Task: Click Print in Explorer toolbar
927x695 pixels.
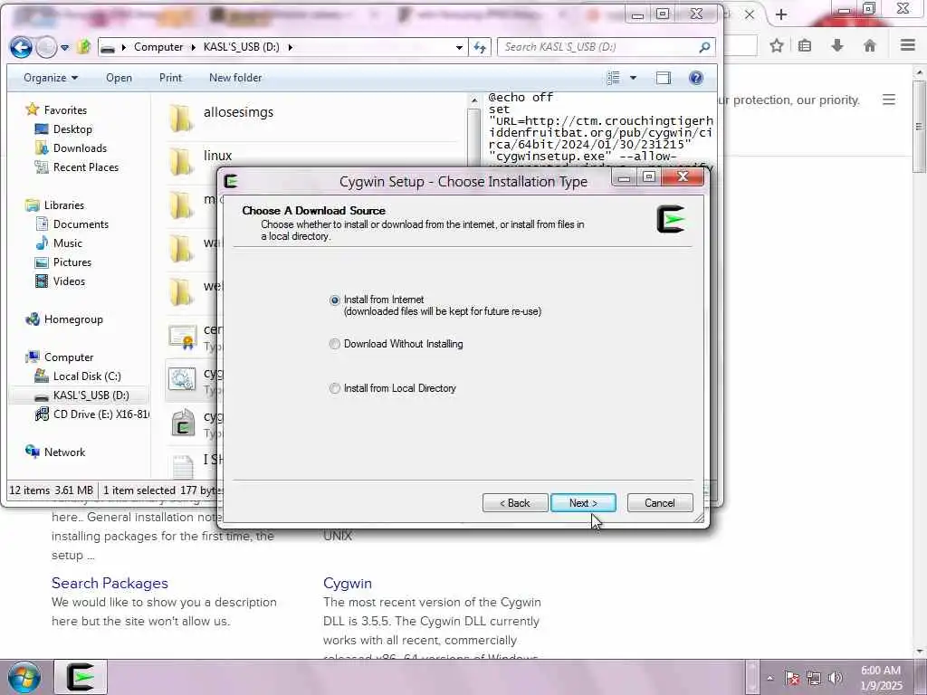Action: click(171, 78)
